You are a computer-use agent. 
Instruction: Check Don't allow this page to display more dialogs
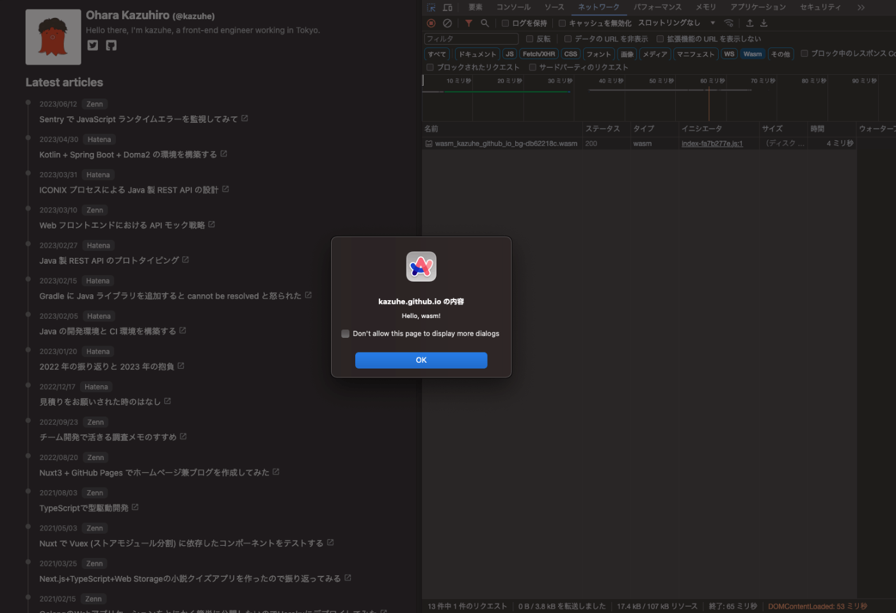(346, 334)
